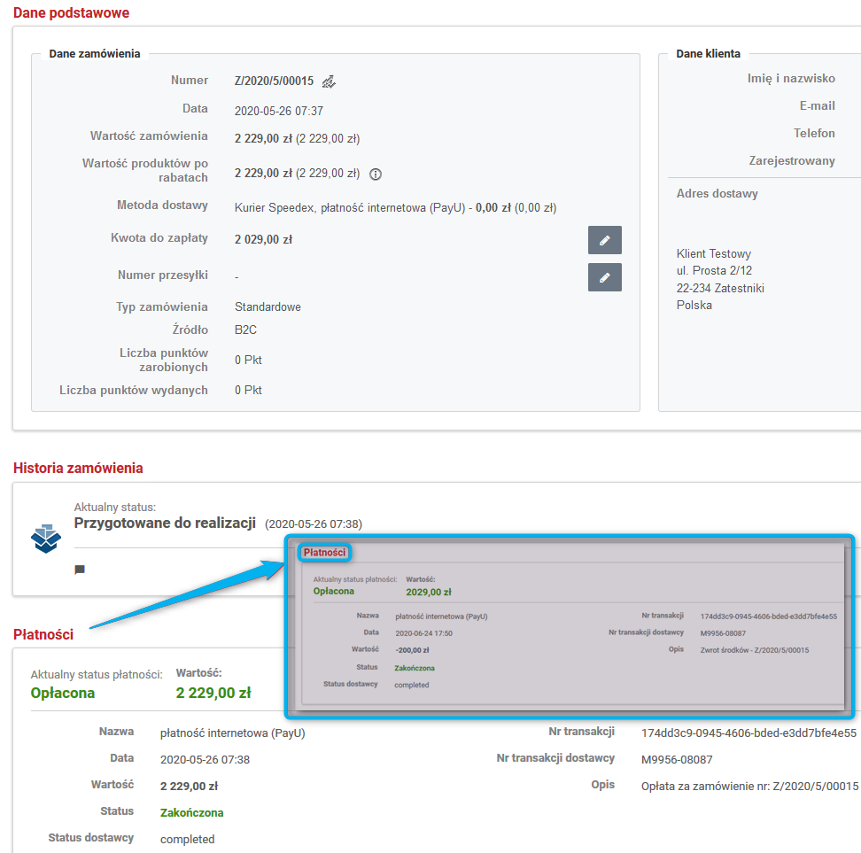Click the package box icon in Historia zamówienia
861x853 pixels.
pos(46,539)
